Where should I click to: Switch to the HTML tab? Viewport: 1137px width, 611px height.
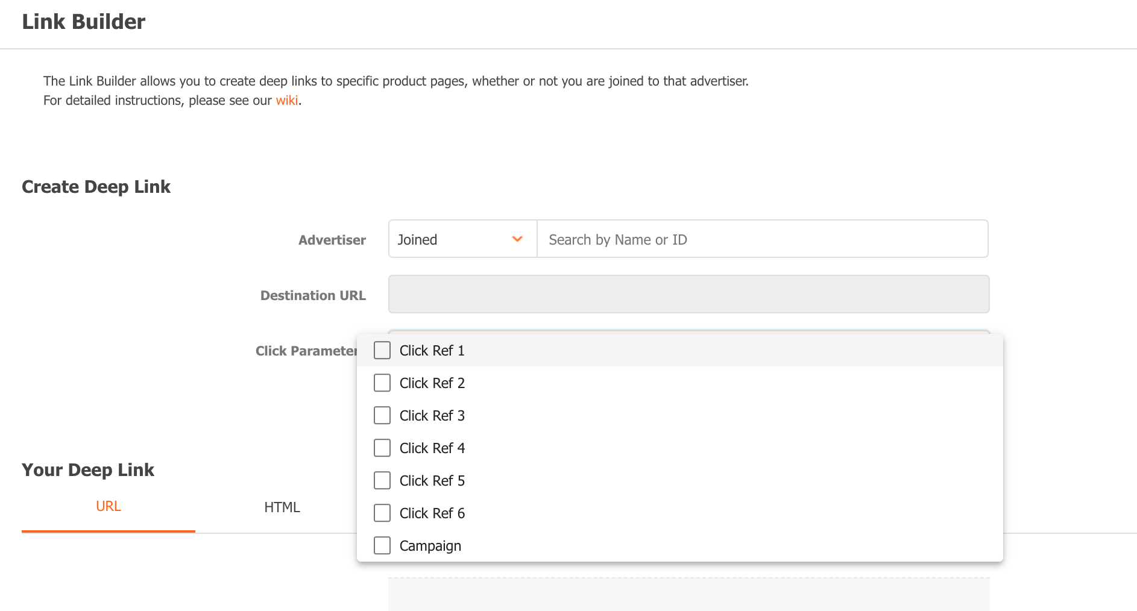click(x=282, y=507)
